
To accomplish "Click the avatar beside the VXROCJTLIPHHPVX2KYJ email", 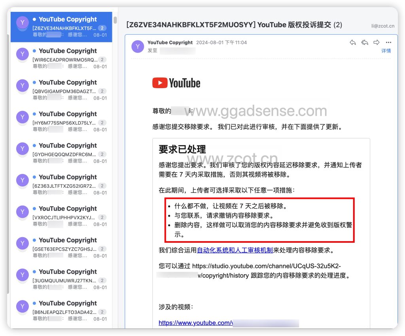I will point(23,211).
